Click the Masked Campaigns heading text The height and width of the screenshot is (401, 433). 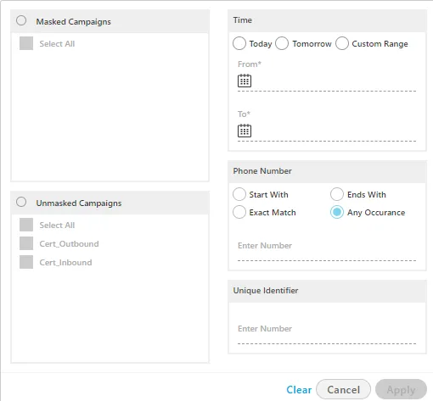point(73,22)
